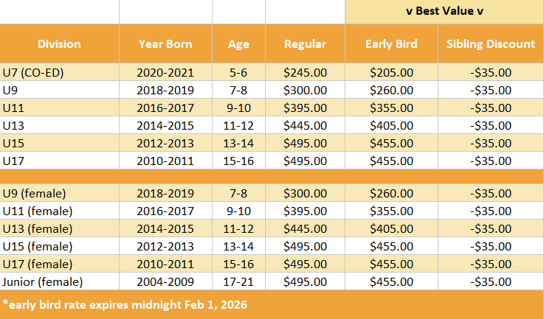Viewport: 544px width, 319px height.
Task: Click the U9 early bird price $260.00 in the first table
Action: pos(391,90)
